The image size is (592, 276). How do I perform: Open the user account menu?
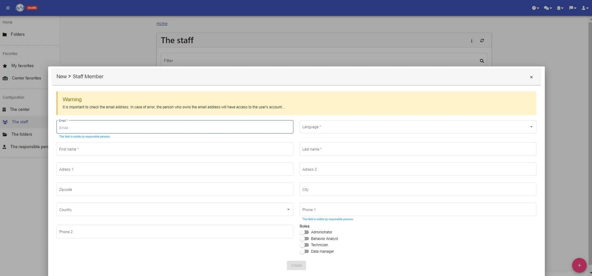(585, 8)
